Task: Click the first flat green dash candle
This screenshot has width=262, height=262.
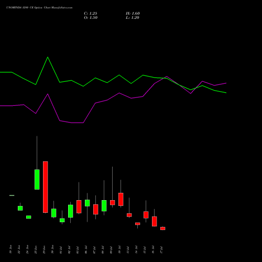Action: (x=12, y=195)
